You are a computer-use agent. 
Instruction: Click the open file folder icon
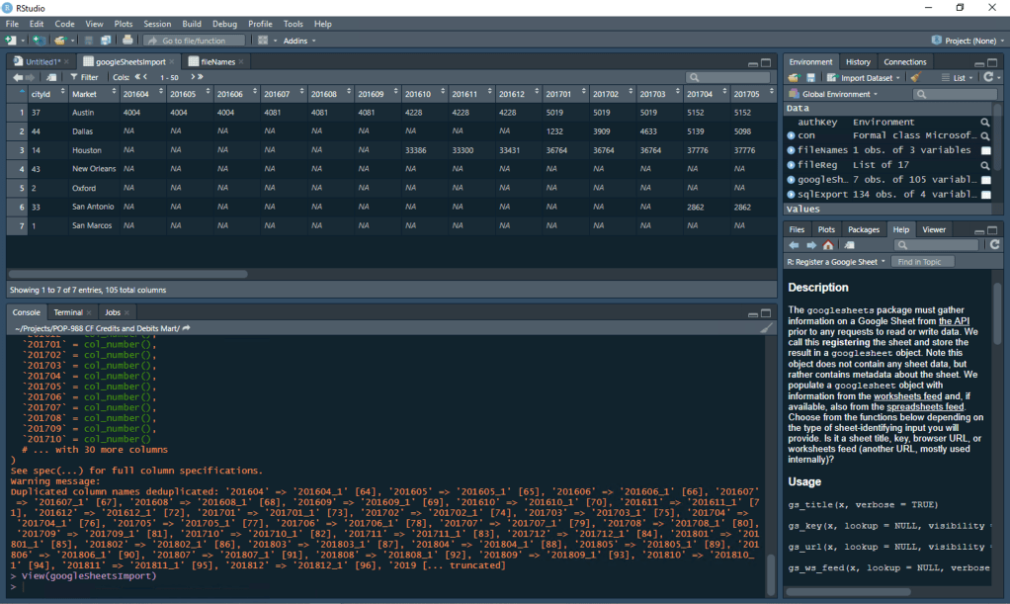(x=59, y=41)
